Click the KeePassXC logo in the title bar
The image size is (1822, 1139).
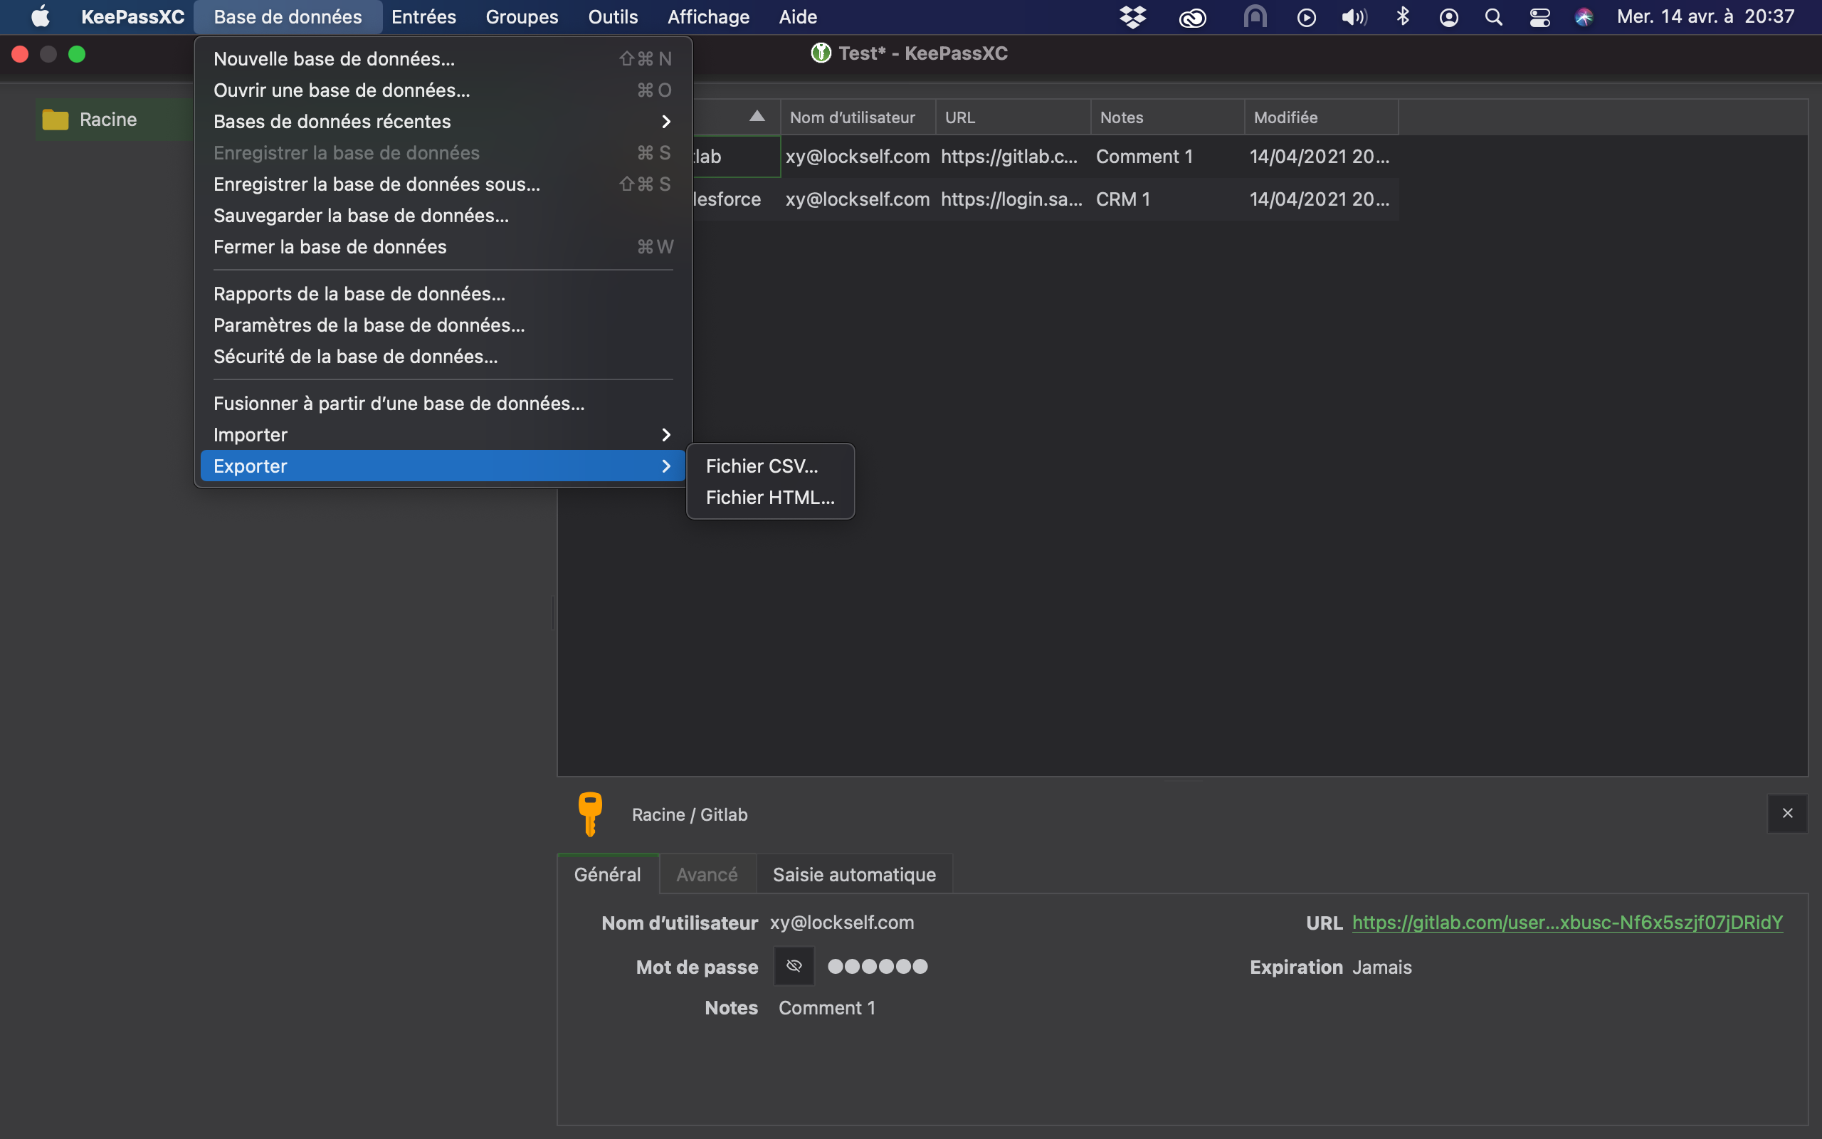tap(821, 53)
